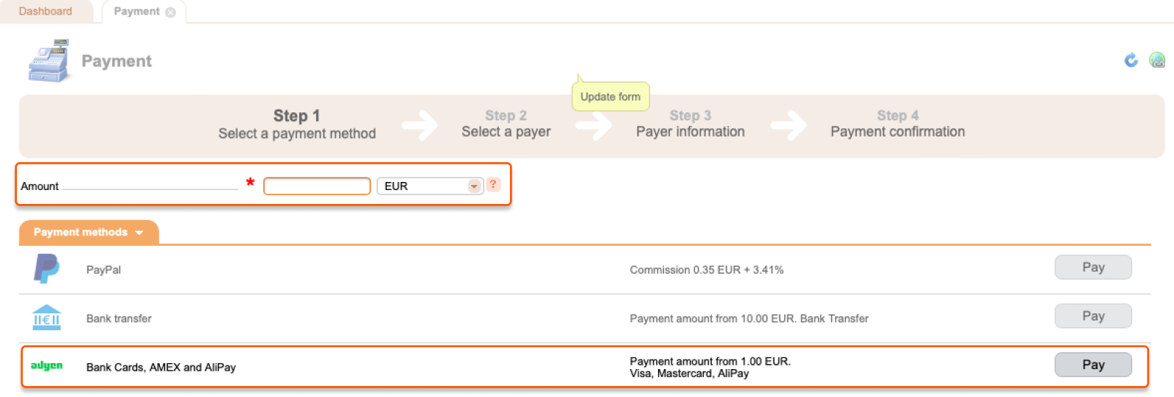Image resolution: width=1174 pixels, height=397 pixels.
Task: Pay with Bank transfer
Action: pos(1093,316)
